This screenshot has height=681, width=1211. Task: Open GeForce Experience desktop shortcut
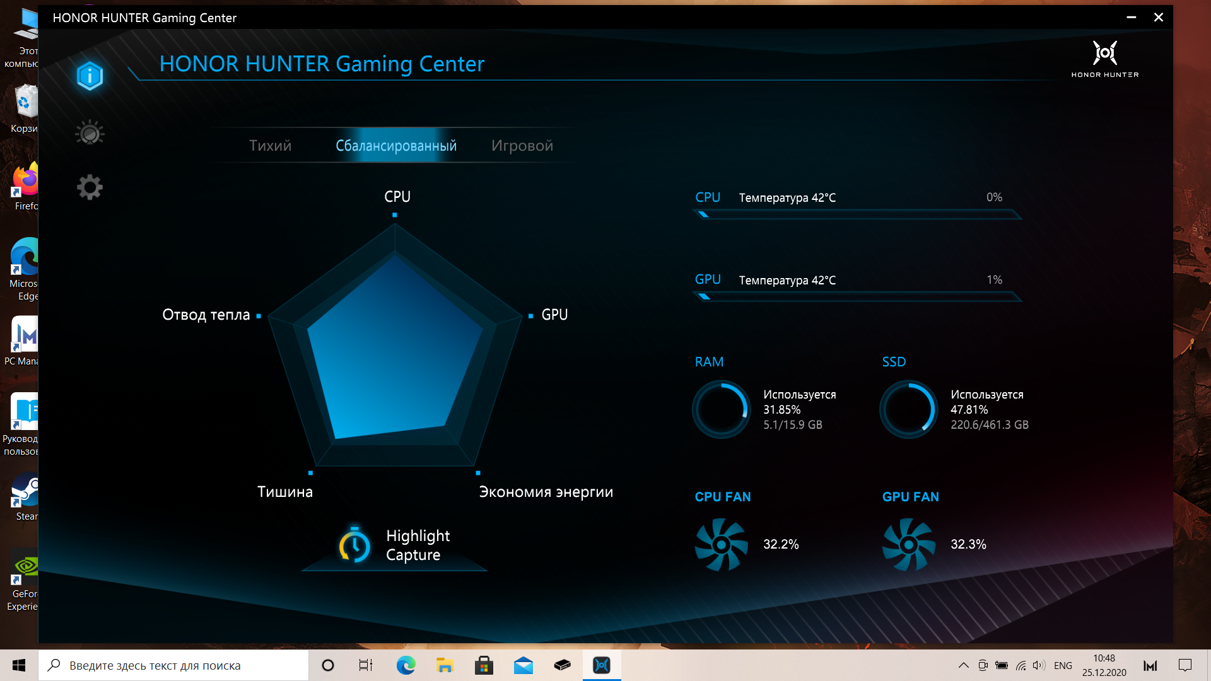pyautogui.click(x=23, y=581)
